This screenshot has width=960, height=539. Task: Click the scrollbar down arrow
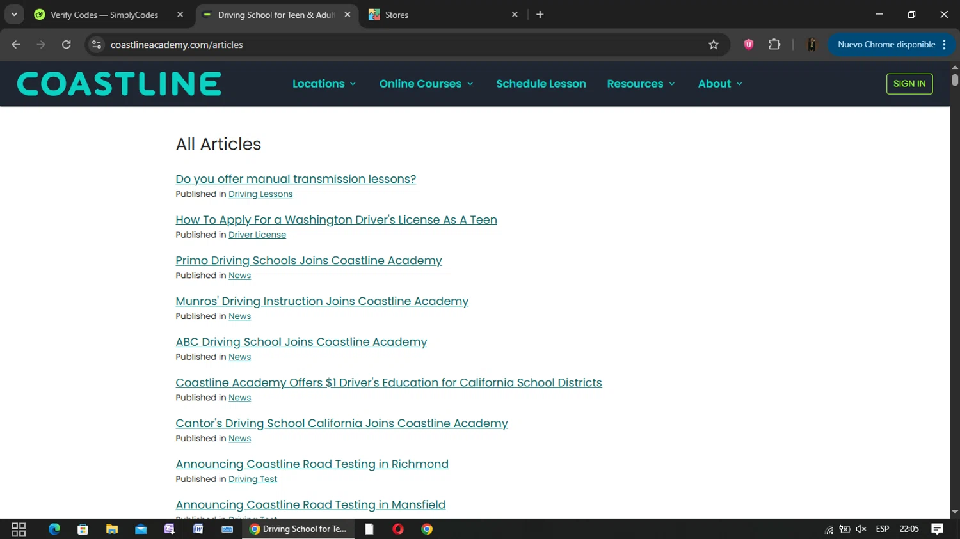coord(955,512)
